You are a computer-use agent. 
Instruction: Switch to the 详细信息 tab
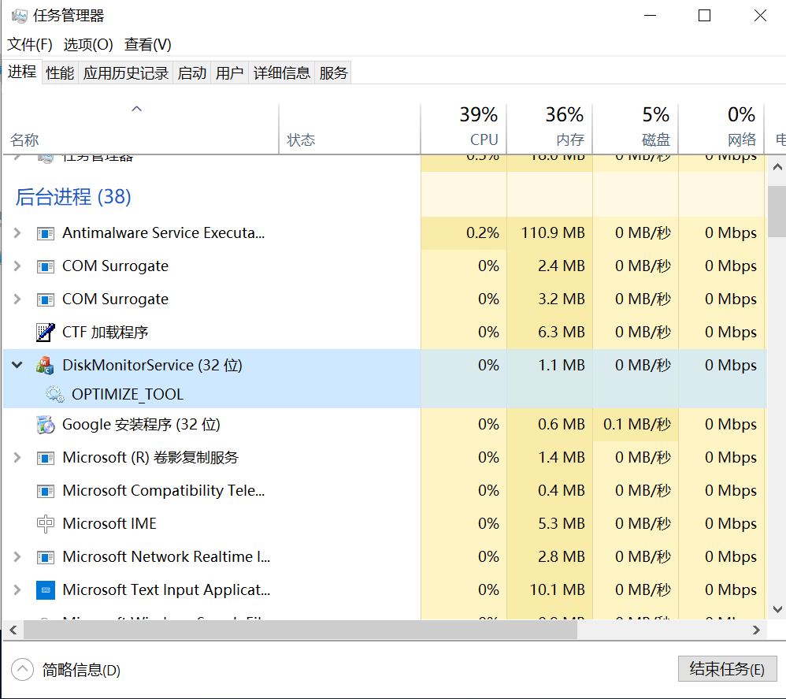[281, 73]
